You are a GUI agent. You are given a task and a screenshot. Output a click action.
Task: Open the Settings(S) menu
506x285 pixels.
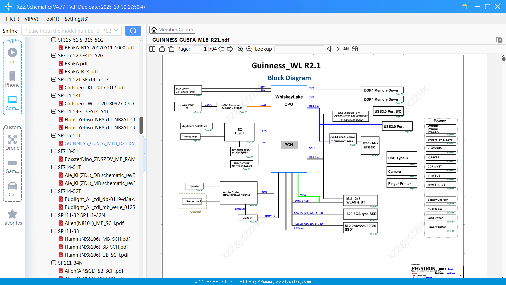click(77, 19)
